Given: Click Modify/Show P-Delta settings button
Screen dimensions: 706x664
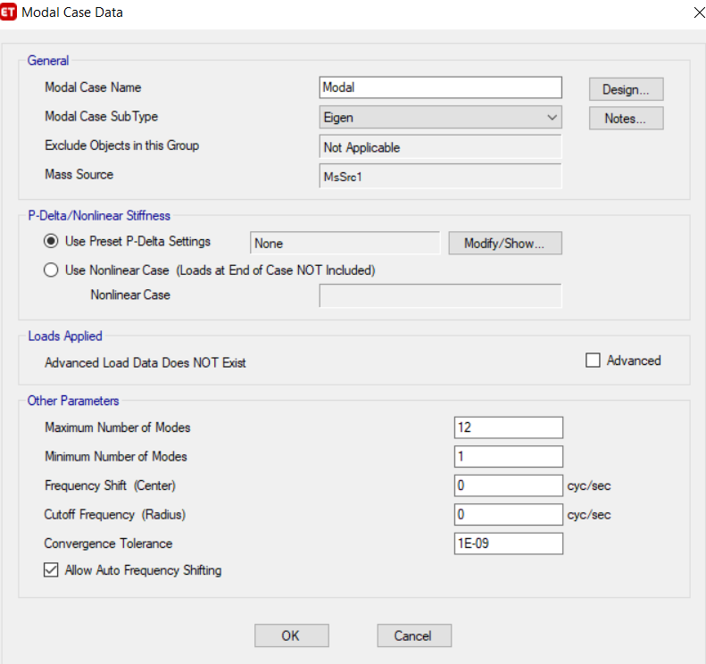Looking at the screenshot, I should [505, 244].
